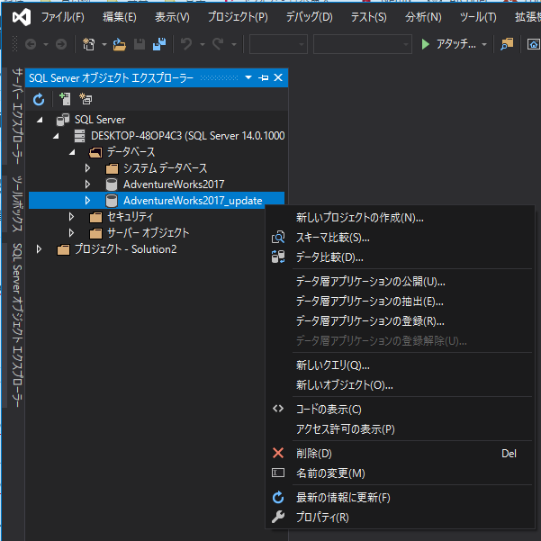Image resolution: width=541 pixels, height=541 pixels.
Task: Click the save all icon
Action: [x=159, y=44]
